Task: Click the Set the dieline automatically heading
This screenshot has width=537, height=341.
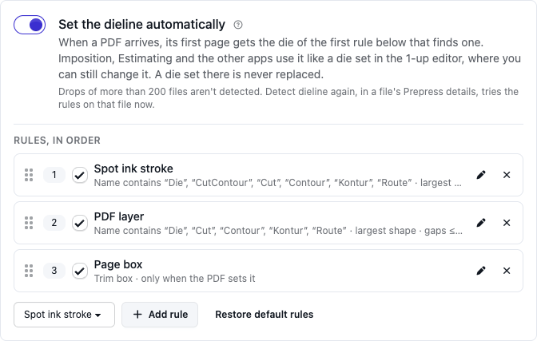Action: pos(141,25)
